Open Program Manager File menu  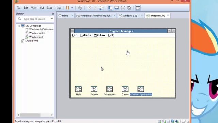pyautogui.click(x=75, y=35)
